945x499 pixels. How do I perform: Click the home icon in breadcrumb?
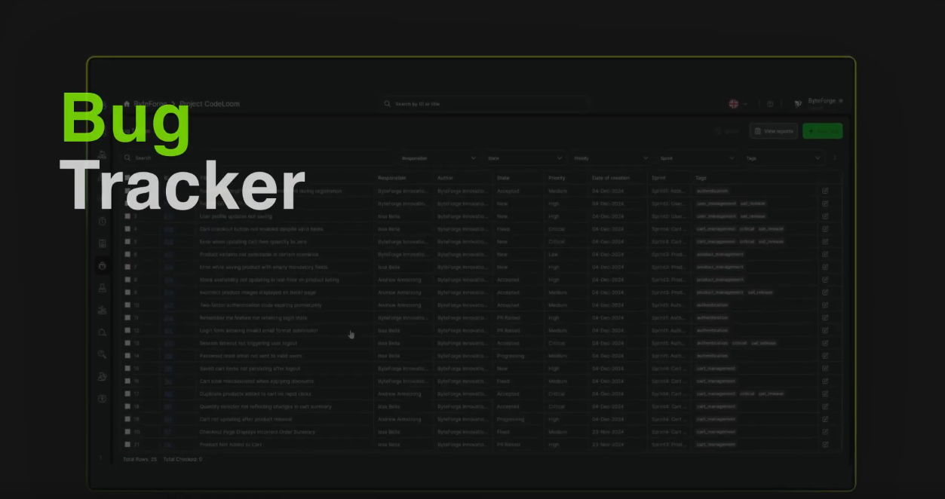pyautogui.click(x=127, y=104)
